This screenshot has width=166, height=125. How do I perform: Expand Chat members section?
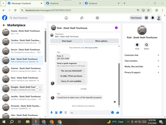click(x=142, y=61)
